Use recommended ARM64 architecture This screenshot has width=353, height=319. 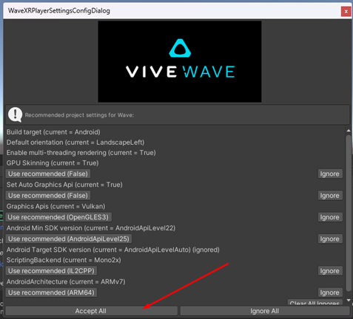point(51,292)
